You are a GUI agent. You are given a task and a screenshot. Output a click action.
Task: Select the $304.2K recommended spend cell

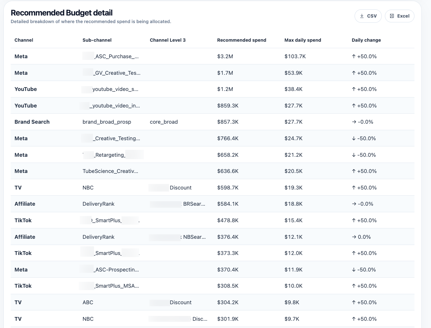click(228, 302)
